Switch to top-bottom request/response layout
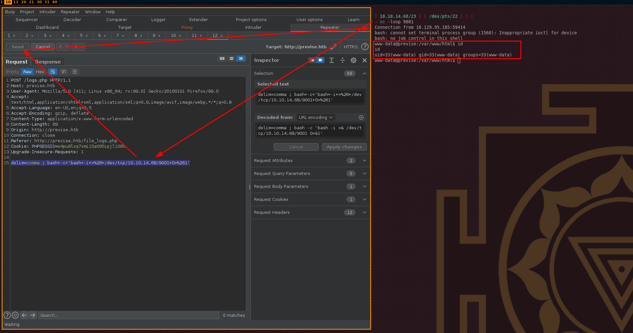The width and height of the screenshot is (633, 333). (231, 58)
